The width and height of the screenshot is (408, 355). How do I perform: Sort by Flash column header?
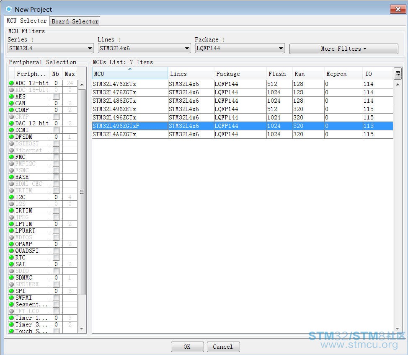(279, 74)
